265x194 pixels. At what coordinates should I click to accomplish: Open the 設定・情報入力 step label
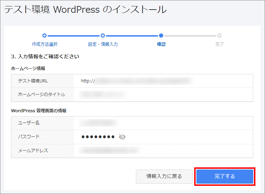(103, 44)
